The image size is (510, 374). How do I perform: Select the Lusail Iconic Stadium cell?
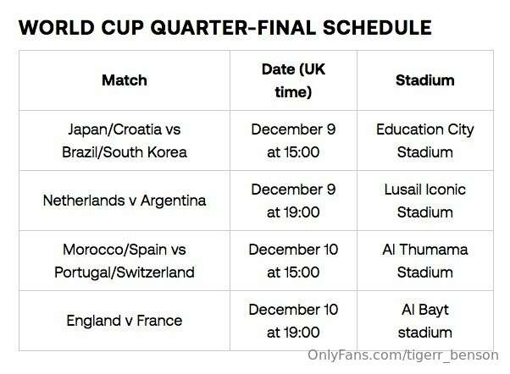pyautogui.click(x=424, y=201)
